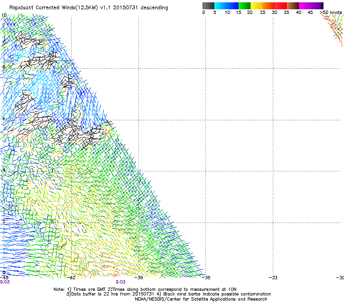This screenshot has width=344, height=302.
Task: Click the latitude label '2' on left axis
Action: click(x=4, y=221)
